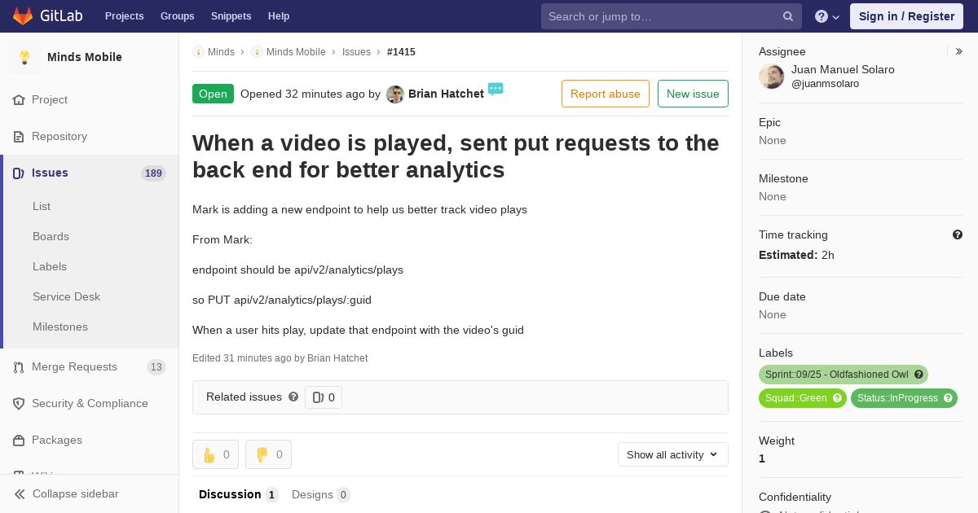Open the issue List sidebar item
Image resolution: width=978 pixels, height=513 pixels.
[x=42, y=206]
